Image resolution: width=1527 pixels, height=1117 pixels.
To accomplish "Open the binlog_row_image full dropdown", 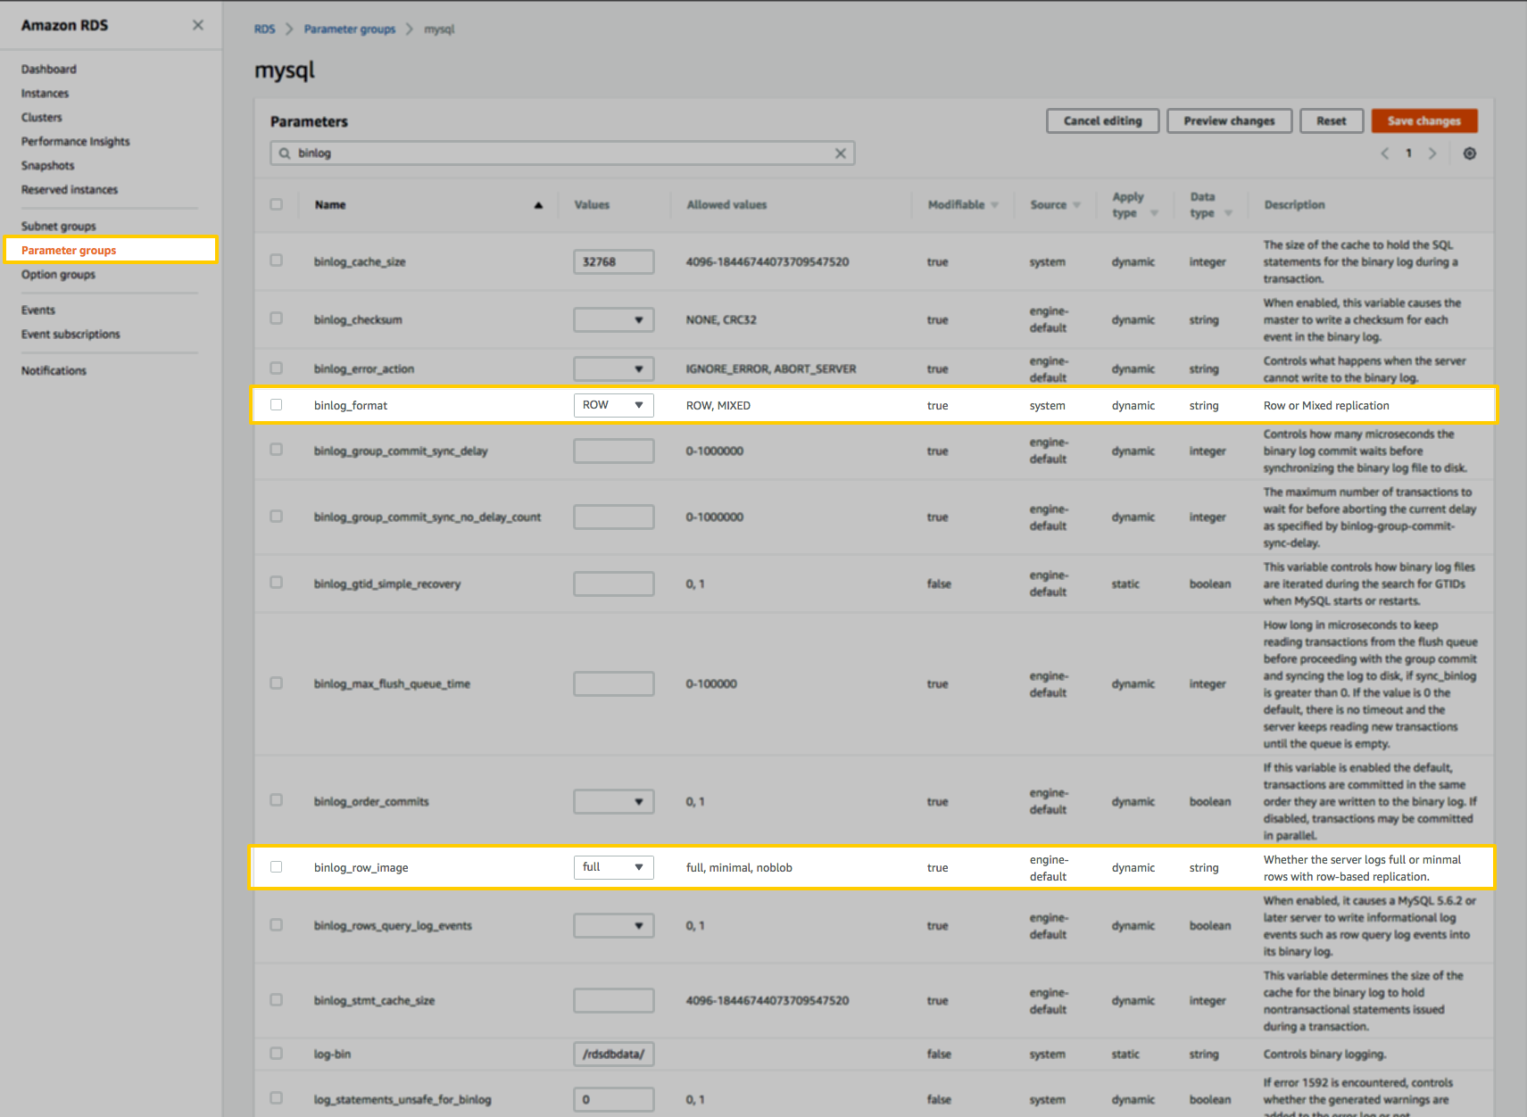I will click(x=613, y=866).
